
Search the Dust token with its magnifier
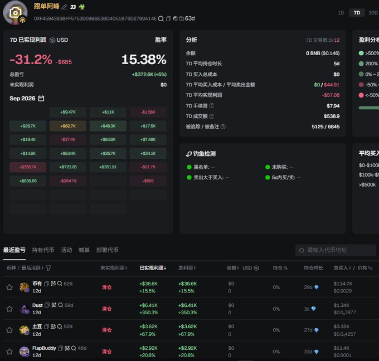click(60, 305)
